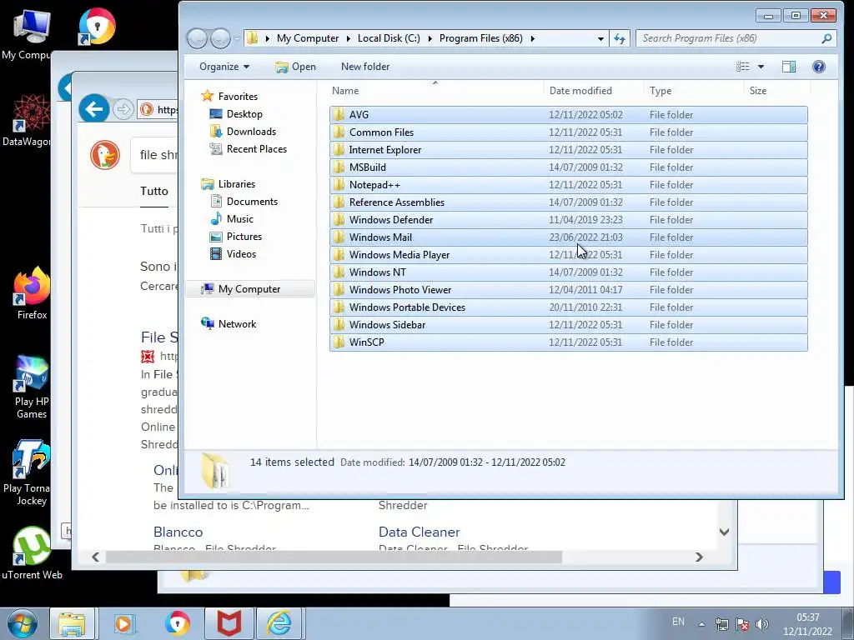Select the Windows Media Player folder
The image size is (854, 640).
pos(568,254)
